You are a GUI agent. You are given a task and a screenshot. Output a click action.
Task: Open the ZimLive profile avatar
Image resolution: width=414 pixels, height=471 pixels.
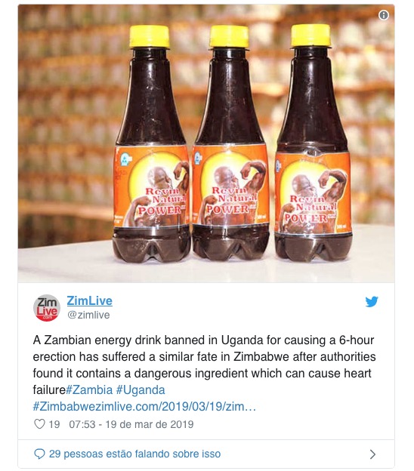pyautogui.click(x=47, y=308)
